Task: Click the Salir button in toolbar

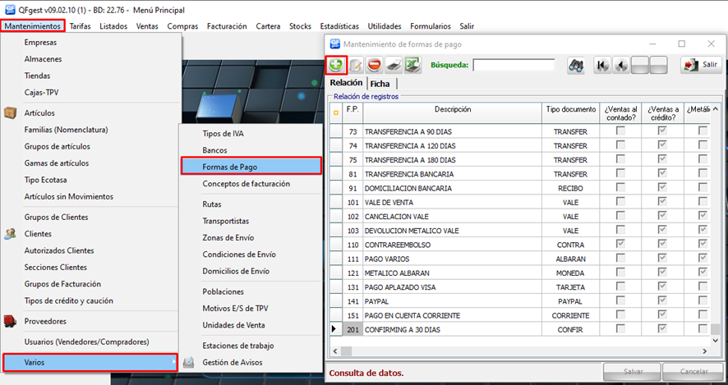Action: (x=702, y=65)
